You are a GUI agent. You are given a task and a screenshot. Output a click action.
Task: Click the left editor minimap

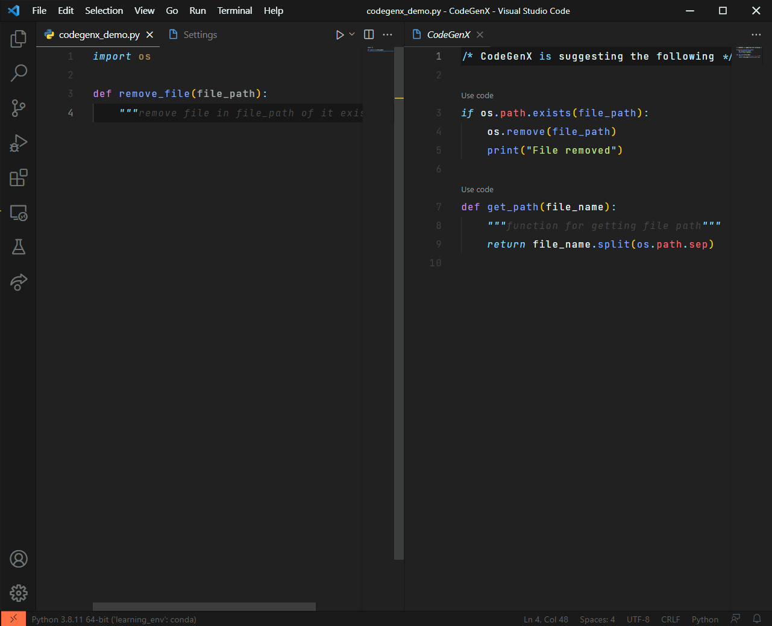pos(380,49)
